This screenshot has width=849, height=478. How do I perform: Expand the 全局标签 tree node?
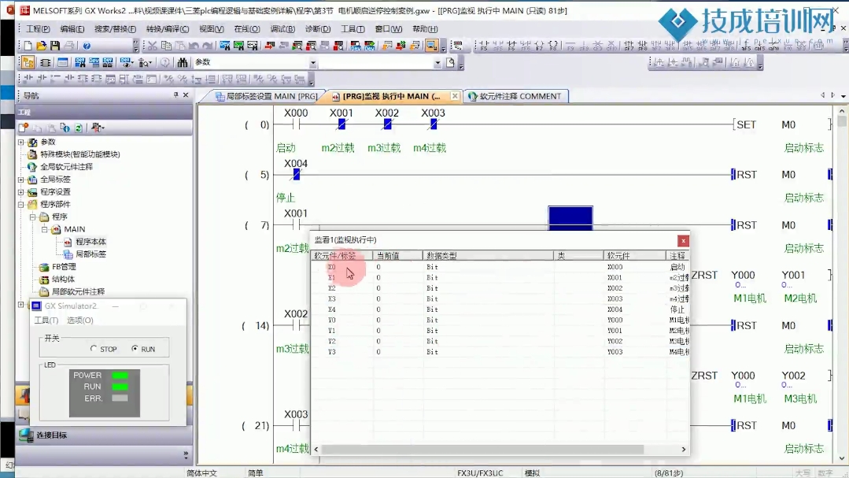21,180
